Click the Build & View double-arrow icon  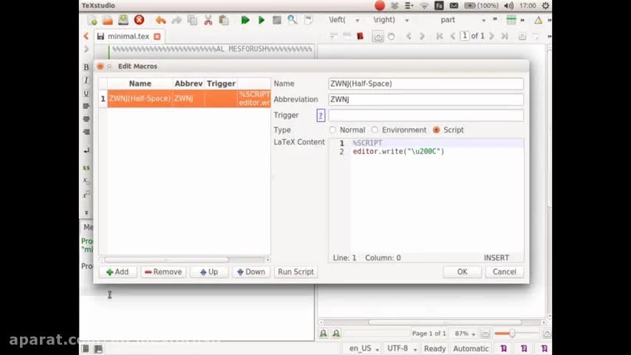245,20
